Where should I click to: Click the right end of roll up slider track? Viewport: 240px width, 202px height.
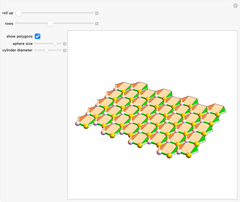click(93, 13)
